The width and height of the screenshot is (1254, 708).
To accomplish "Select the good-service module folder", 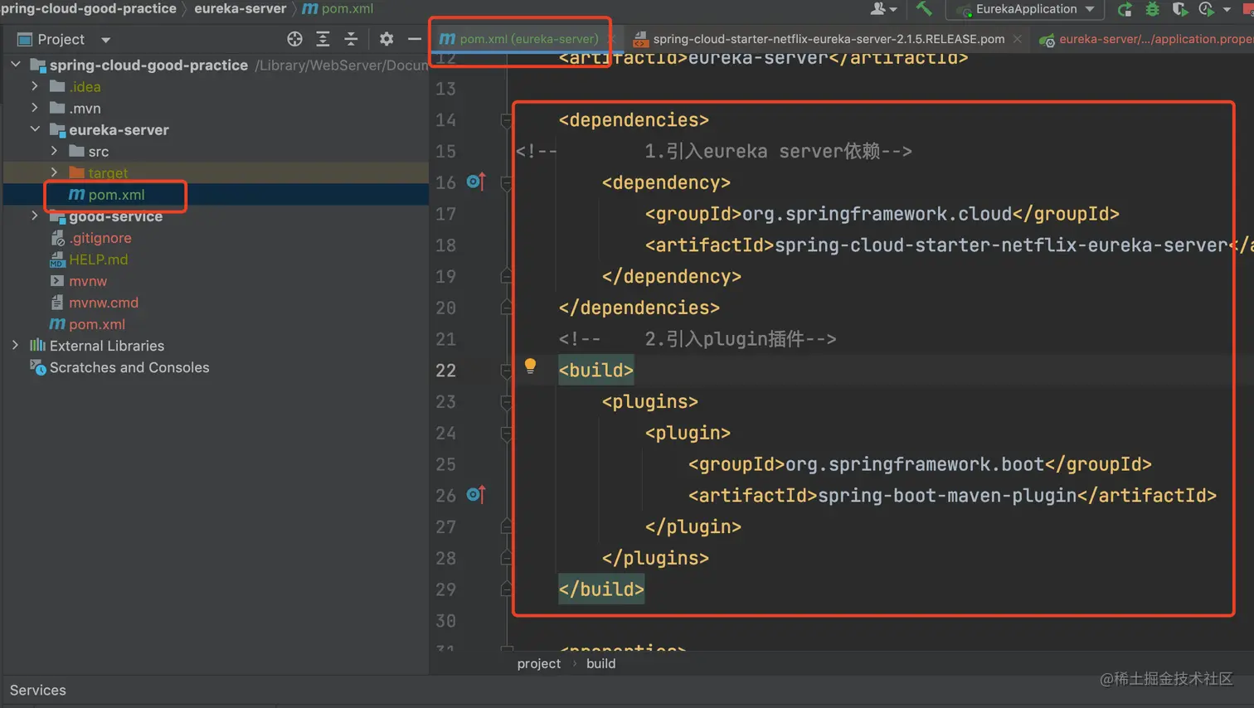I will 115,216.
